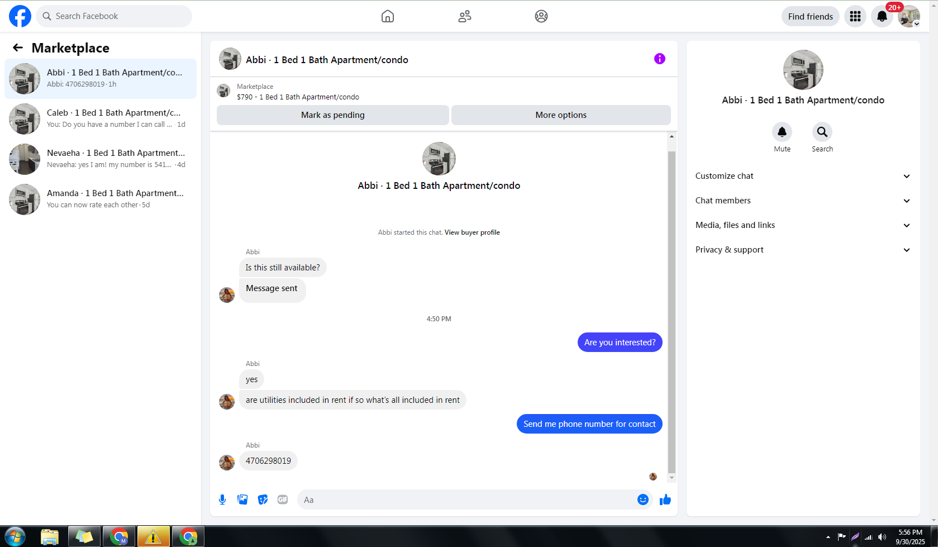Click Abbi's "yes" reply bubble

(252, 379)
